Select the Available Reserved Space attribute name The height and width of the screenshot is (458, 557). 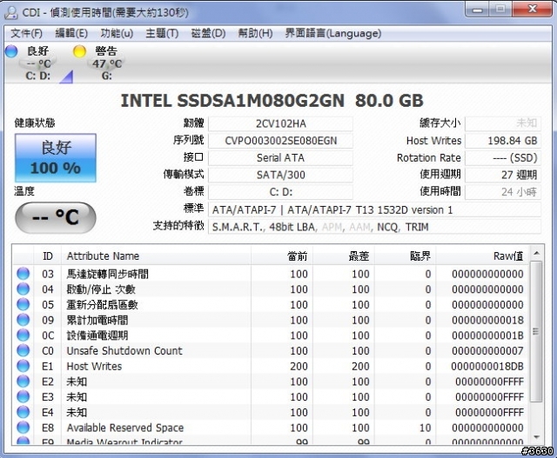click(125, 428)
